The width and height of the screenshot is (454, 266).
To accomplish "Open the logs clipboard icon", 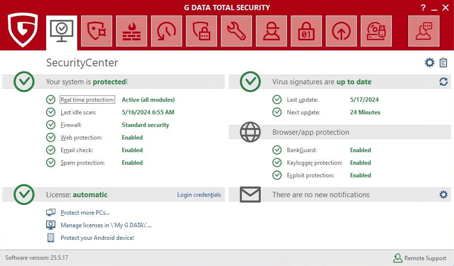I will pos(443,63).
